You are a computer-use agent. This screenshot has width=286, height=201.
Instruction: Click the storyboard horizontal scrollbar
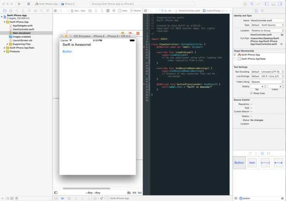pos(86,189)
